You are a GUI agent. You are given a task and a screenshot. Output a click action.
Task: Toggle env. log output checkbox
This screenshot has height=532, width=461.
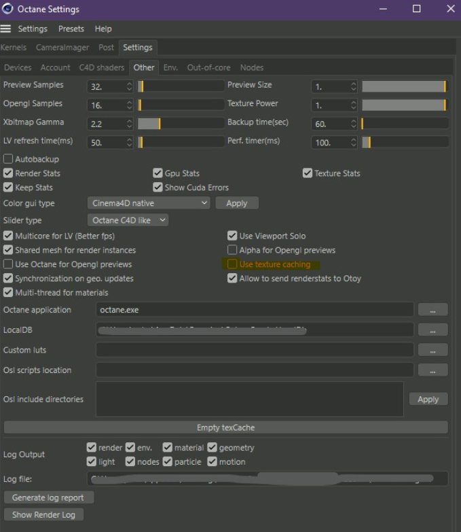click(x=130, y=448)
